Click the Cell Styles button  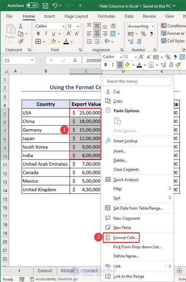(x=173, y=41)
